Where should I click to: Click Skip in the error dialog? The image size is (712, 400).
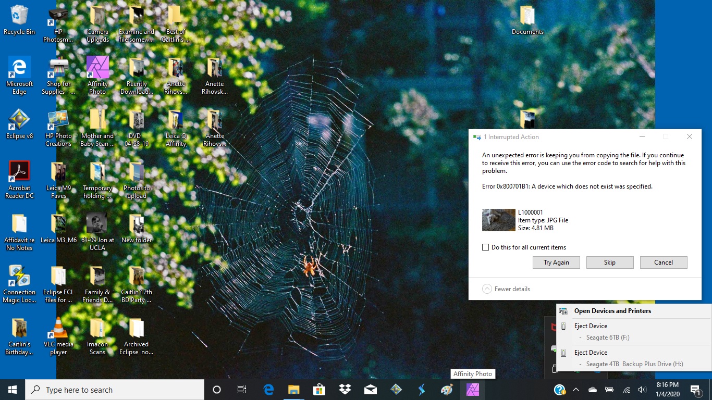click(x=610, y=262)
